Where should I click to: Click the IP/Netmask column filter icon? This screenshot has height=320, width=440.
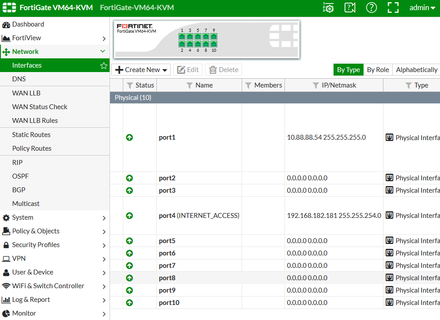pos(316,85)
